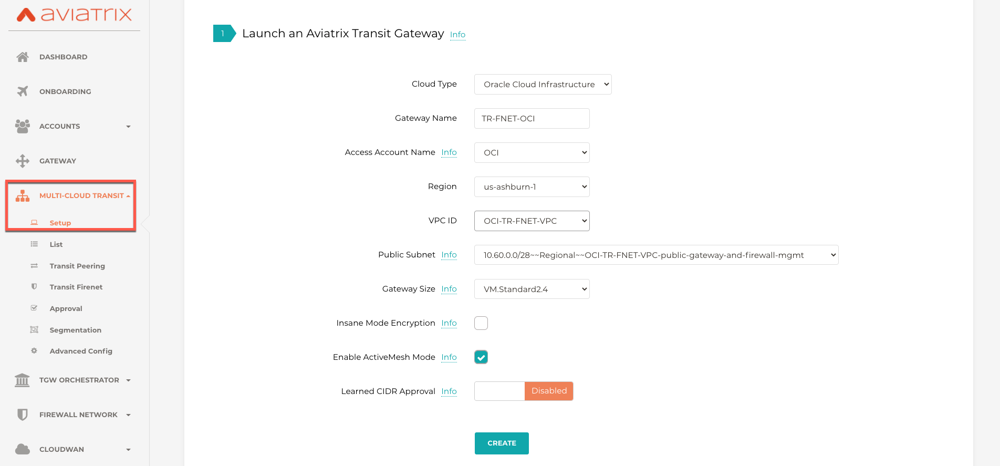
Task: Click the Firewall Network shield icon
Action: click(23, 415)
